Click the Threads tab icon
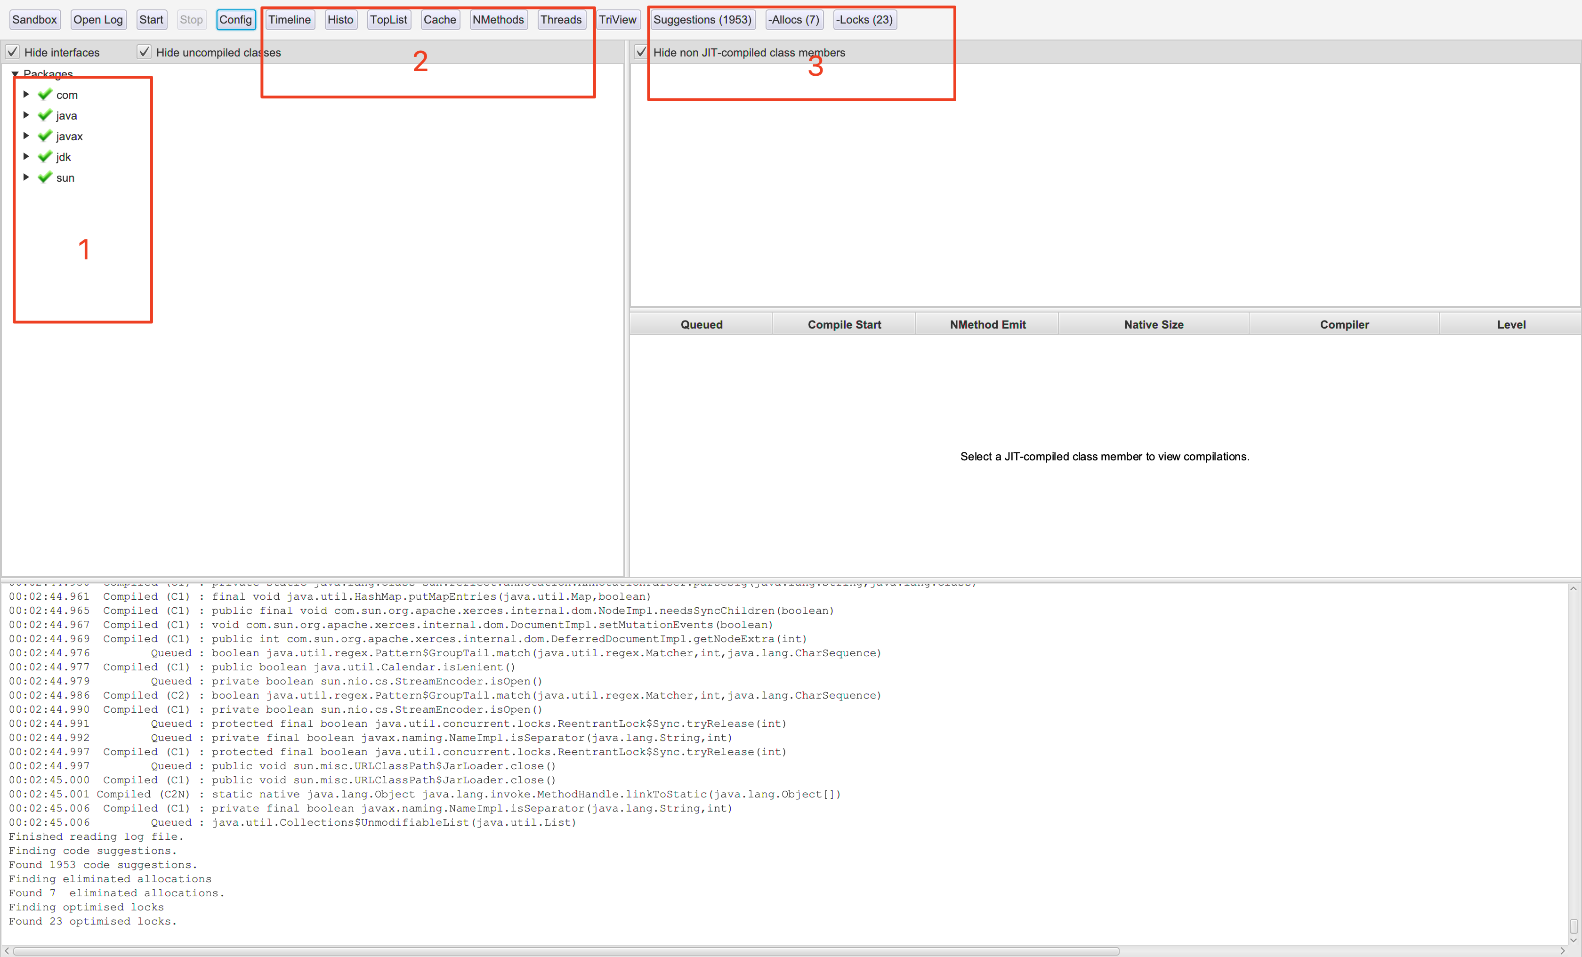 562,19
